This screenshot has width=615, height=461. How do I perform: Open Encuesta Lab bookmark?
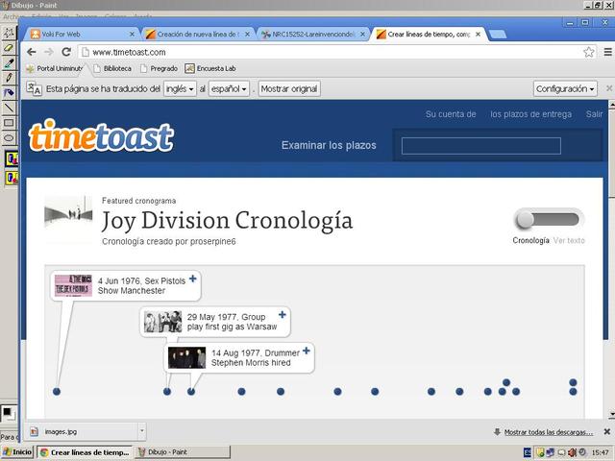(210, 68)
